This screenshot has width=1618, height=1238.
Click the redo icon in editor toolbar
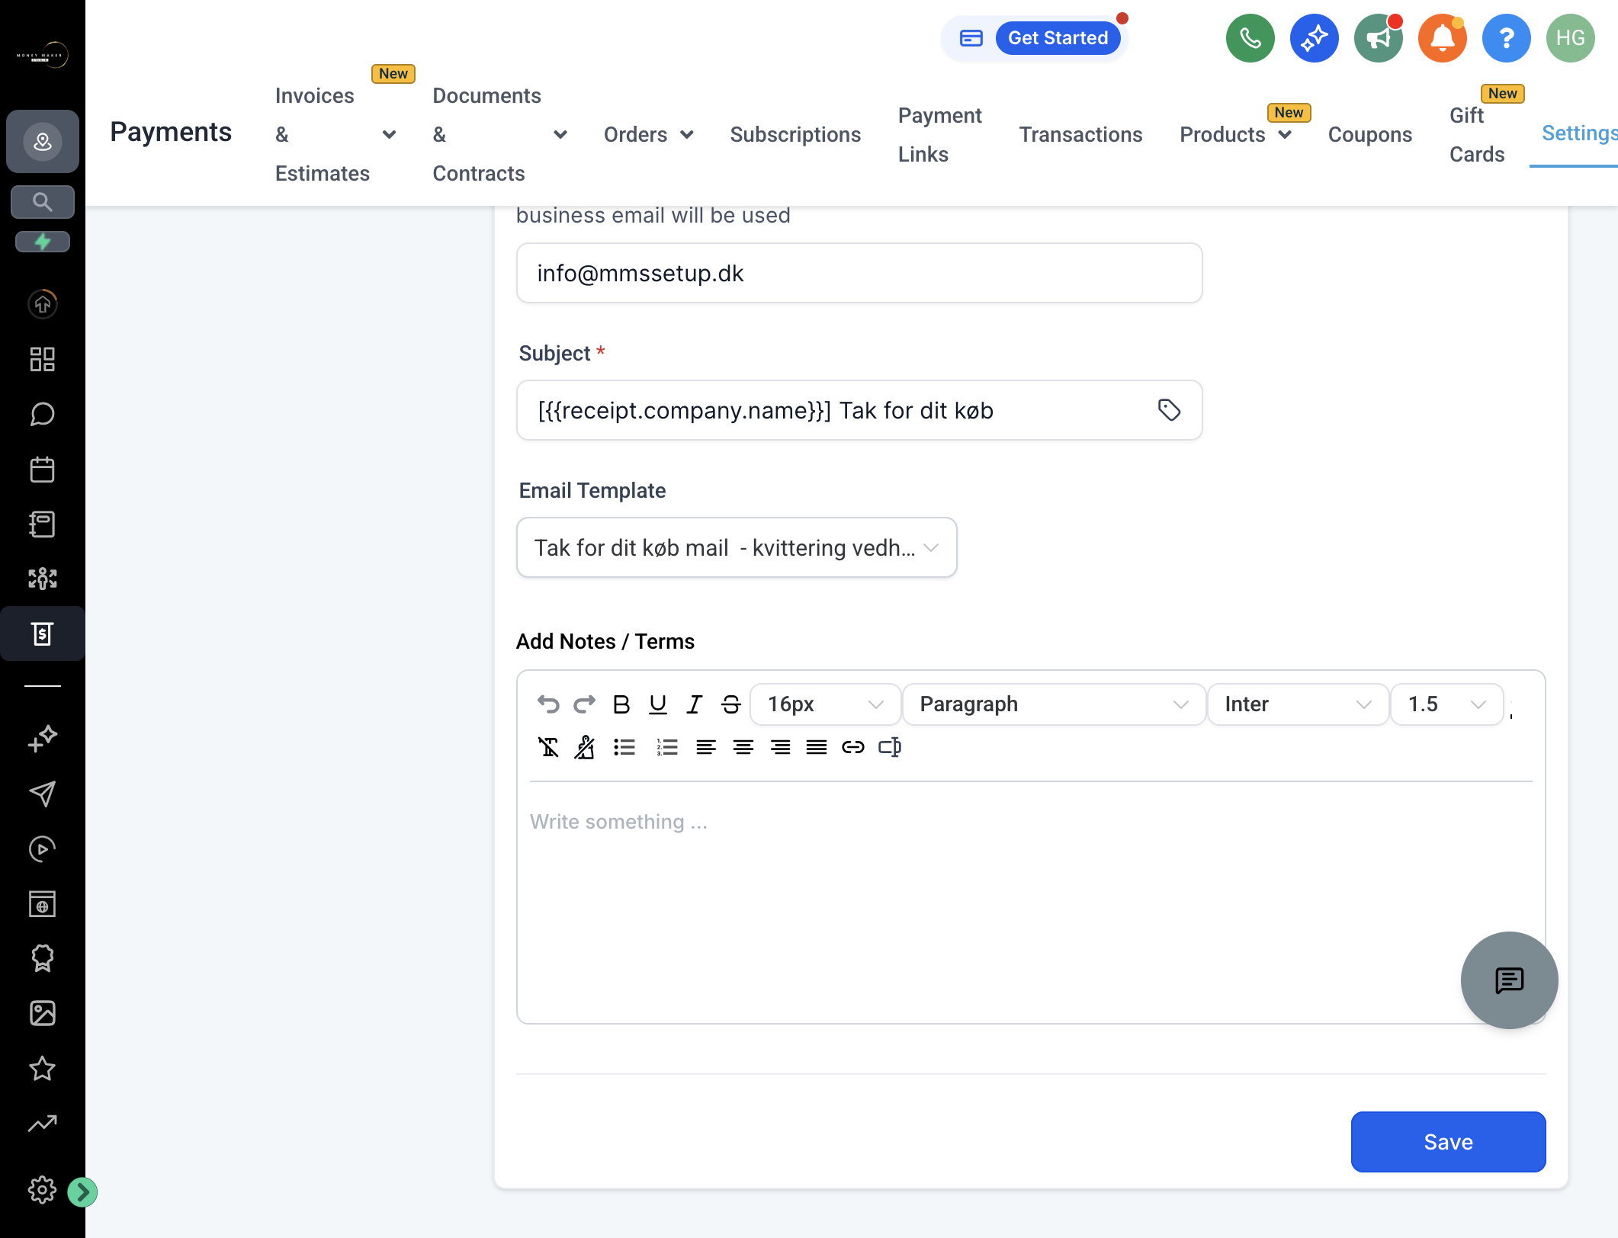point(585,704)
